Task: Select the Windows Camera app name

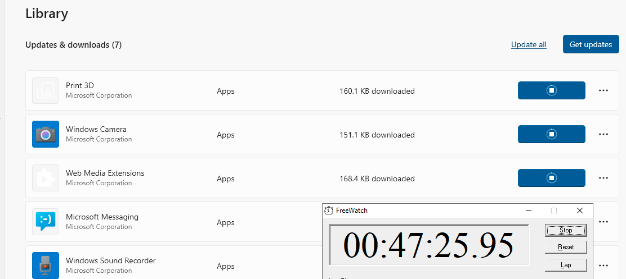Action: [x=96, y=129]
